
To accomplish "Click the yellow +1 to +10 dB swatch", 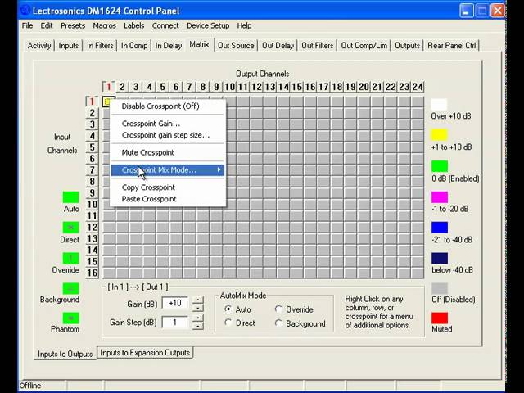I will pyautogui.click(x=439, y=135).
